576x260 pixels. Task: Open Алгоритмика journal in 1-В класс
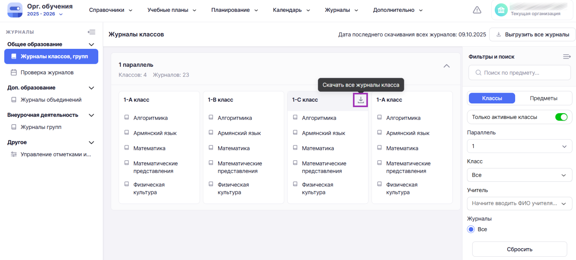tap(234, 118)
